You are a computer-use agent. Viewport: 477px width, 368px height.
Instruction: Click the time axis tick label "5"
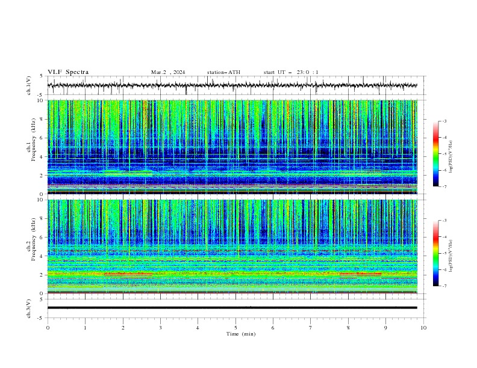pyautogui.click(x=235, y=328)
